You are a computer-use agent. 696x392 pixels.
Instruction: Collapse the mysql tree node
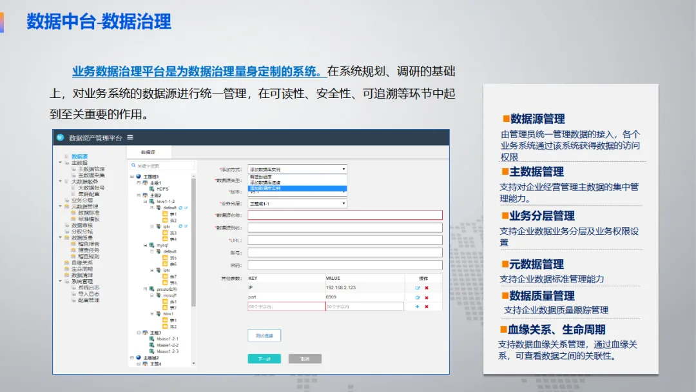click(x=145, y=245)
